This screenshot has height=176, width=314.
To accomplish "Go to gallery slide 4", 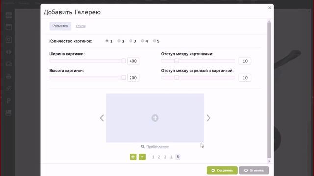I will click(171, 157).
